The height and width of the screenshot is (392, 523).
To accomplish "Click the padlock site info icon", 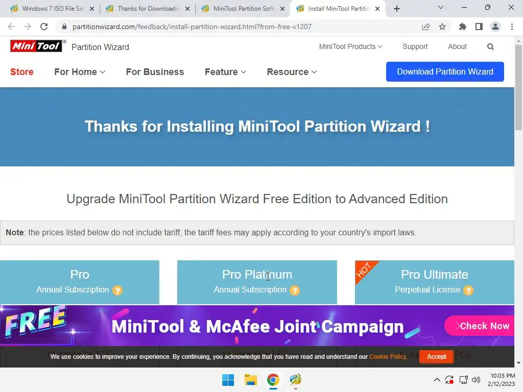I will pos(64,27).
